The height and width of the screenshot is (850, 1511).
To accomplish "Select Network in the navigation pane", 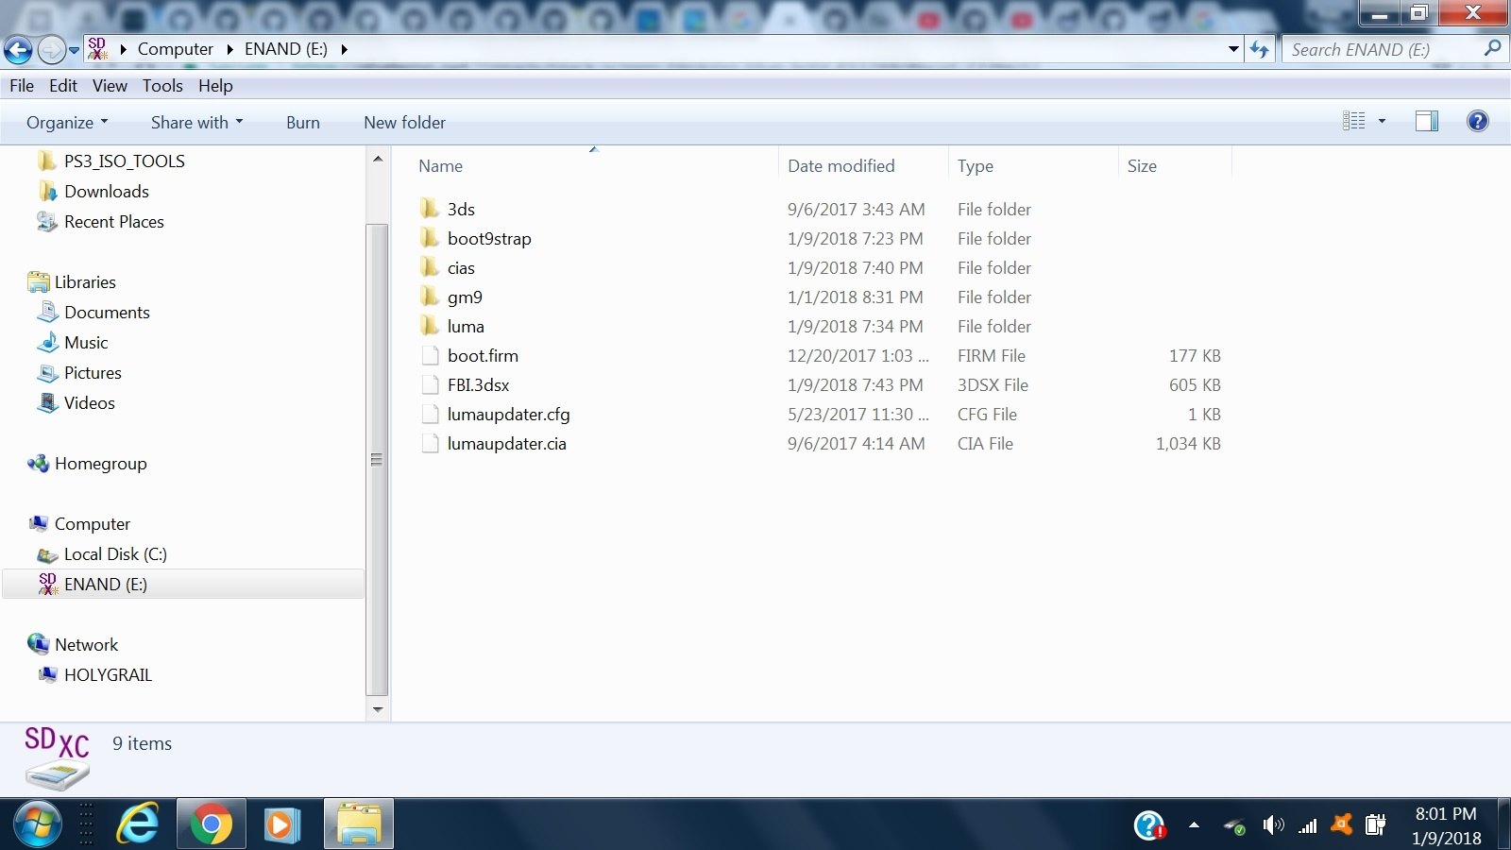I will [86, 645].
